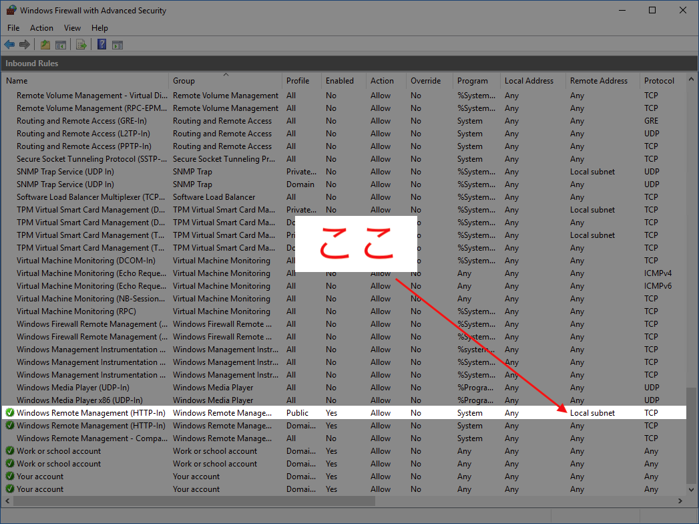Click the vertical scrollbar up arrow
699x524 pixels.
(x=692, y=80)
